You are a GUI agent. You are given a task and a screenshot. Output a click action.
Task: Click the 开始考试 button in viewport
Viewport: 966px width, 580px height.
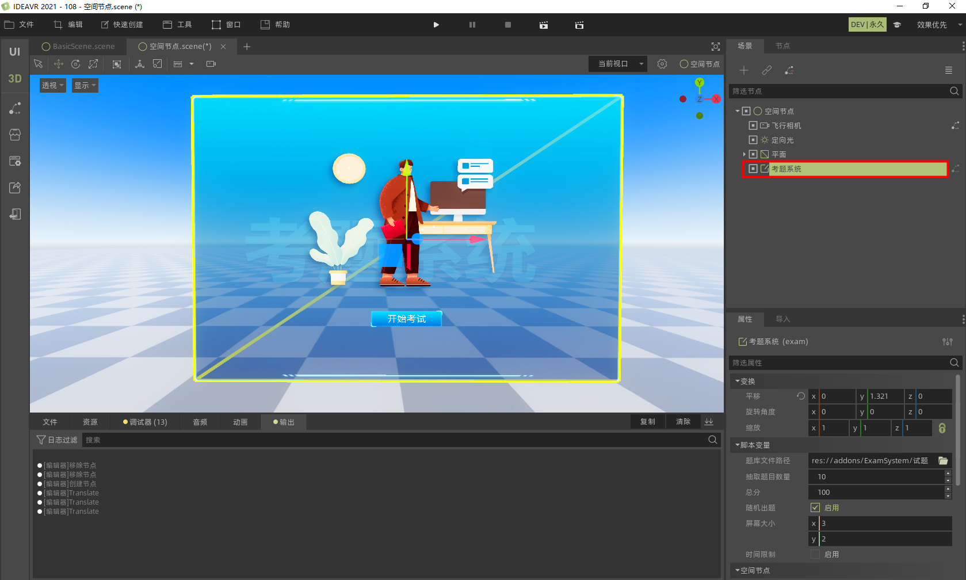pos(407,319)
